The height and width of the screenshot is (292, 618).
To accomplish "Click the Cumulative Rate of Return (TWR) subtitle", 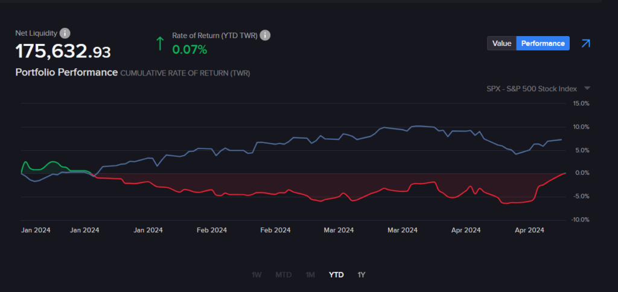I will click(x=185, y=73).
